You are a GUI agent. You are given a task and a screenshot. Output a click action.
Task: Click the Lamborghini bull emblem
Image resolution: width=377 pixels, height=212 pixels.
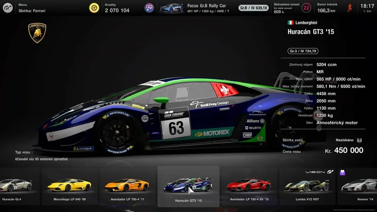37,33
